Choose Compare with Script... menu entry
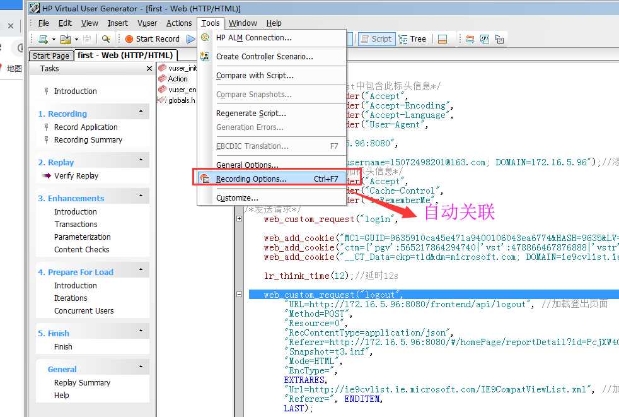 pyautogui.click(x=272, y=75)
